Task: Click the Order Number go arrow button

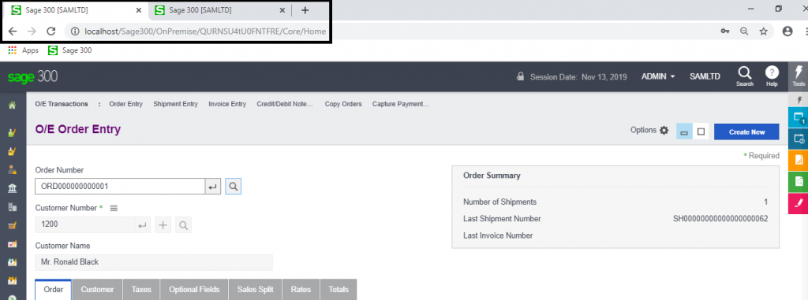Action: (x=212, y=187)
